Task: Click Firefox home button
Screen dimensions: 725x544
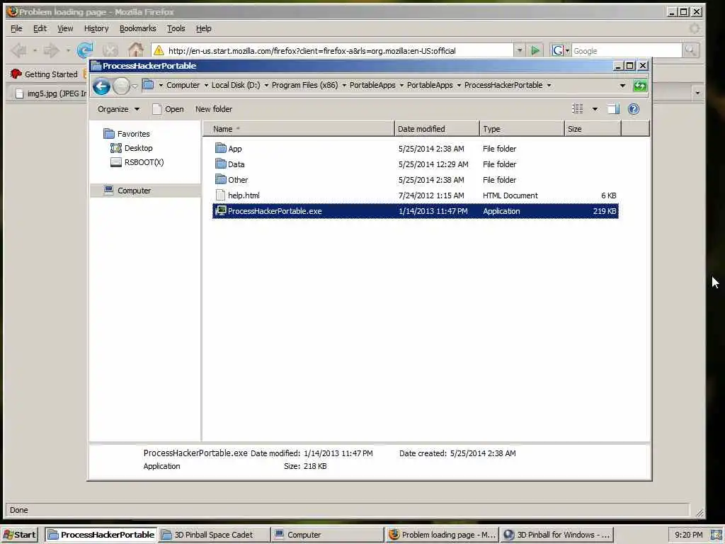Action: 136,50
